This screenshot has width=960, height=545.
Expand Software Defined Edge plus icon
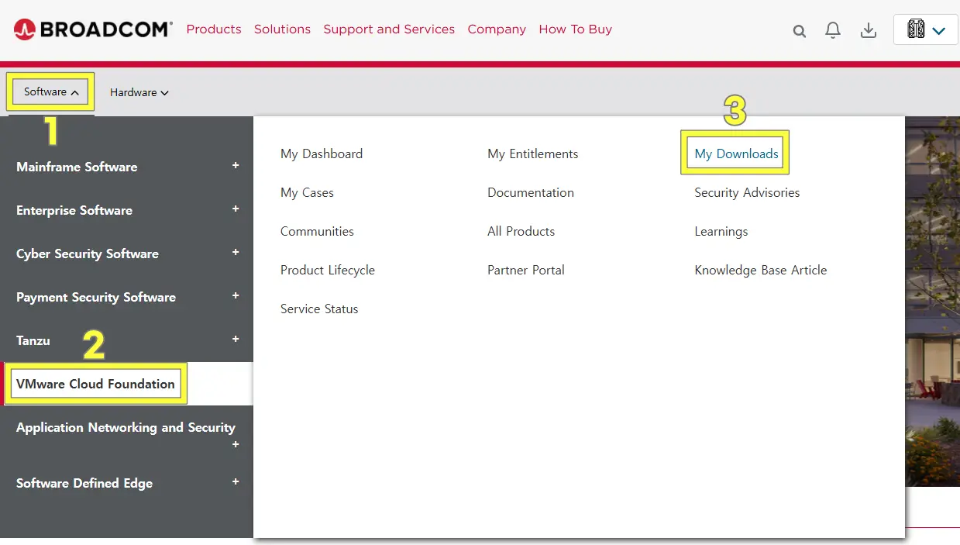[236, 481]
